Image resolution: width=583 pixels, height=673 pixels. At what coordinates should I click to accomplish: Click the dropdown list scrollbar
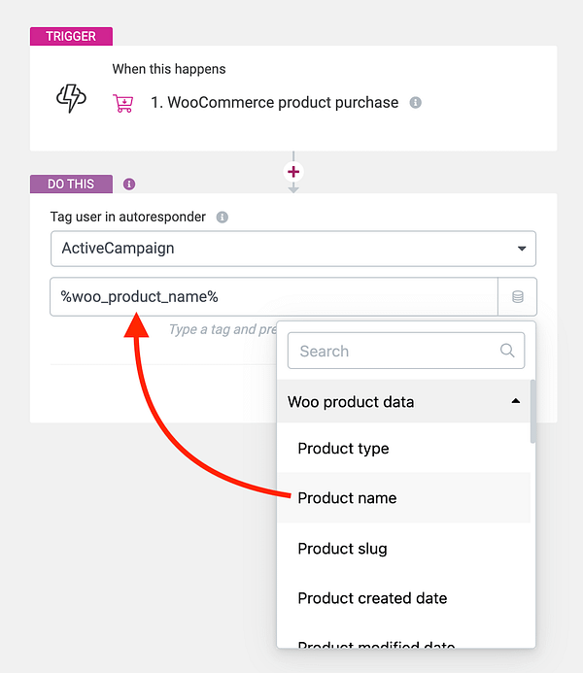pyautogui.click(x=532, y=411)
